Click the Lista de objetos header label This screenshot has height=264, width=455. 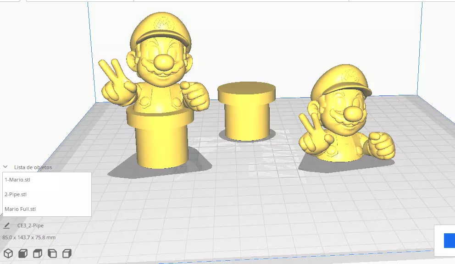[x=33, y=167]
